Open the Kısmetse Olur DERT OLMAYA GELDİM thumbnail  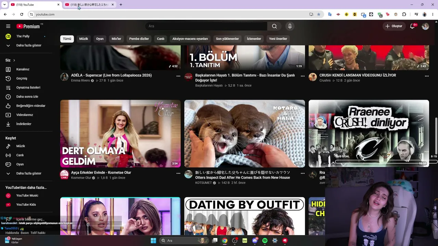coord(120,134)
